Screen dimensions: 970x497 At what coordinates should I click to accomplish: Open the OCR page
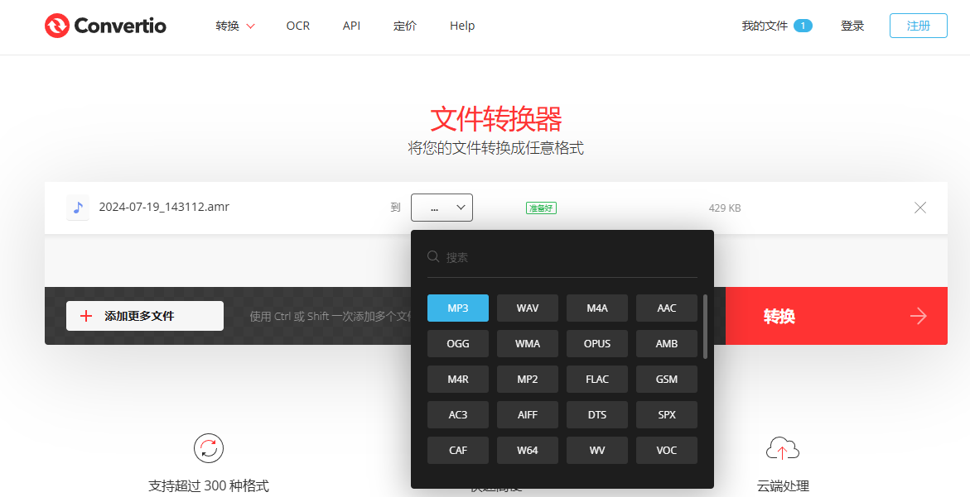pyautogui.click(x=297, y=26)
